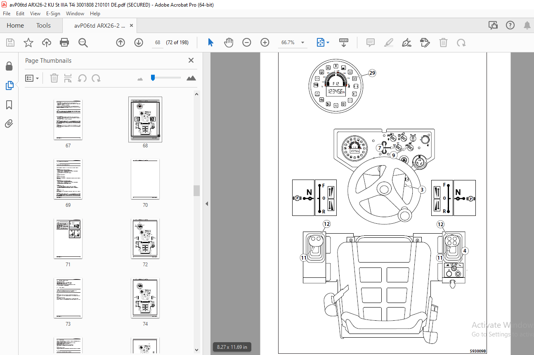Click the stamp tool icon

(425, 43)
